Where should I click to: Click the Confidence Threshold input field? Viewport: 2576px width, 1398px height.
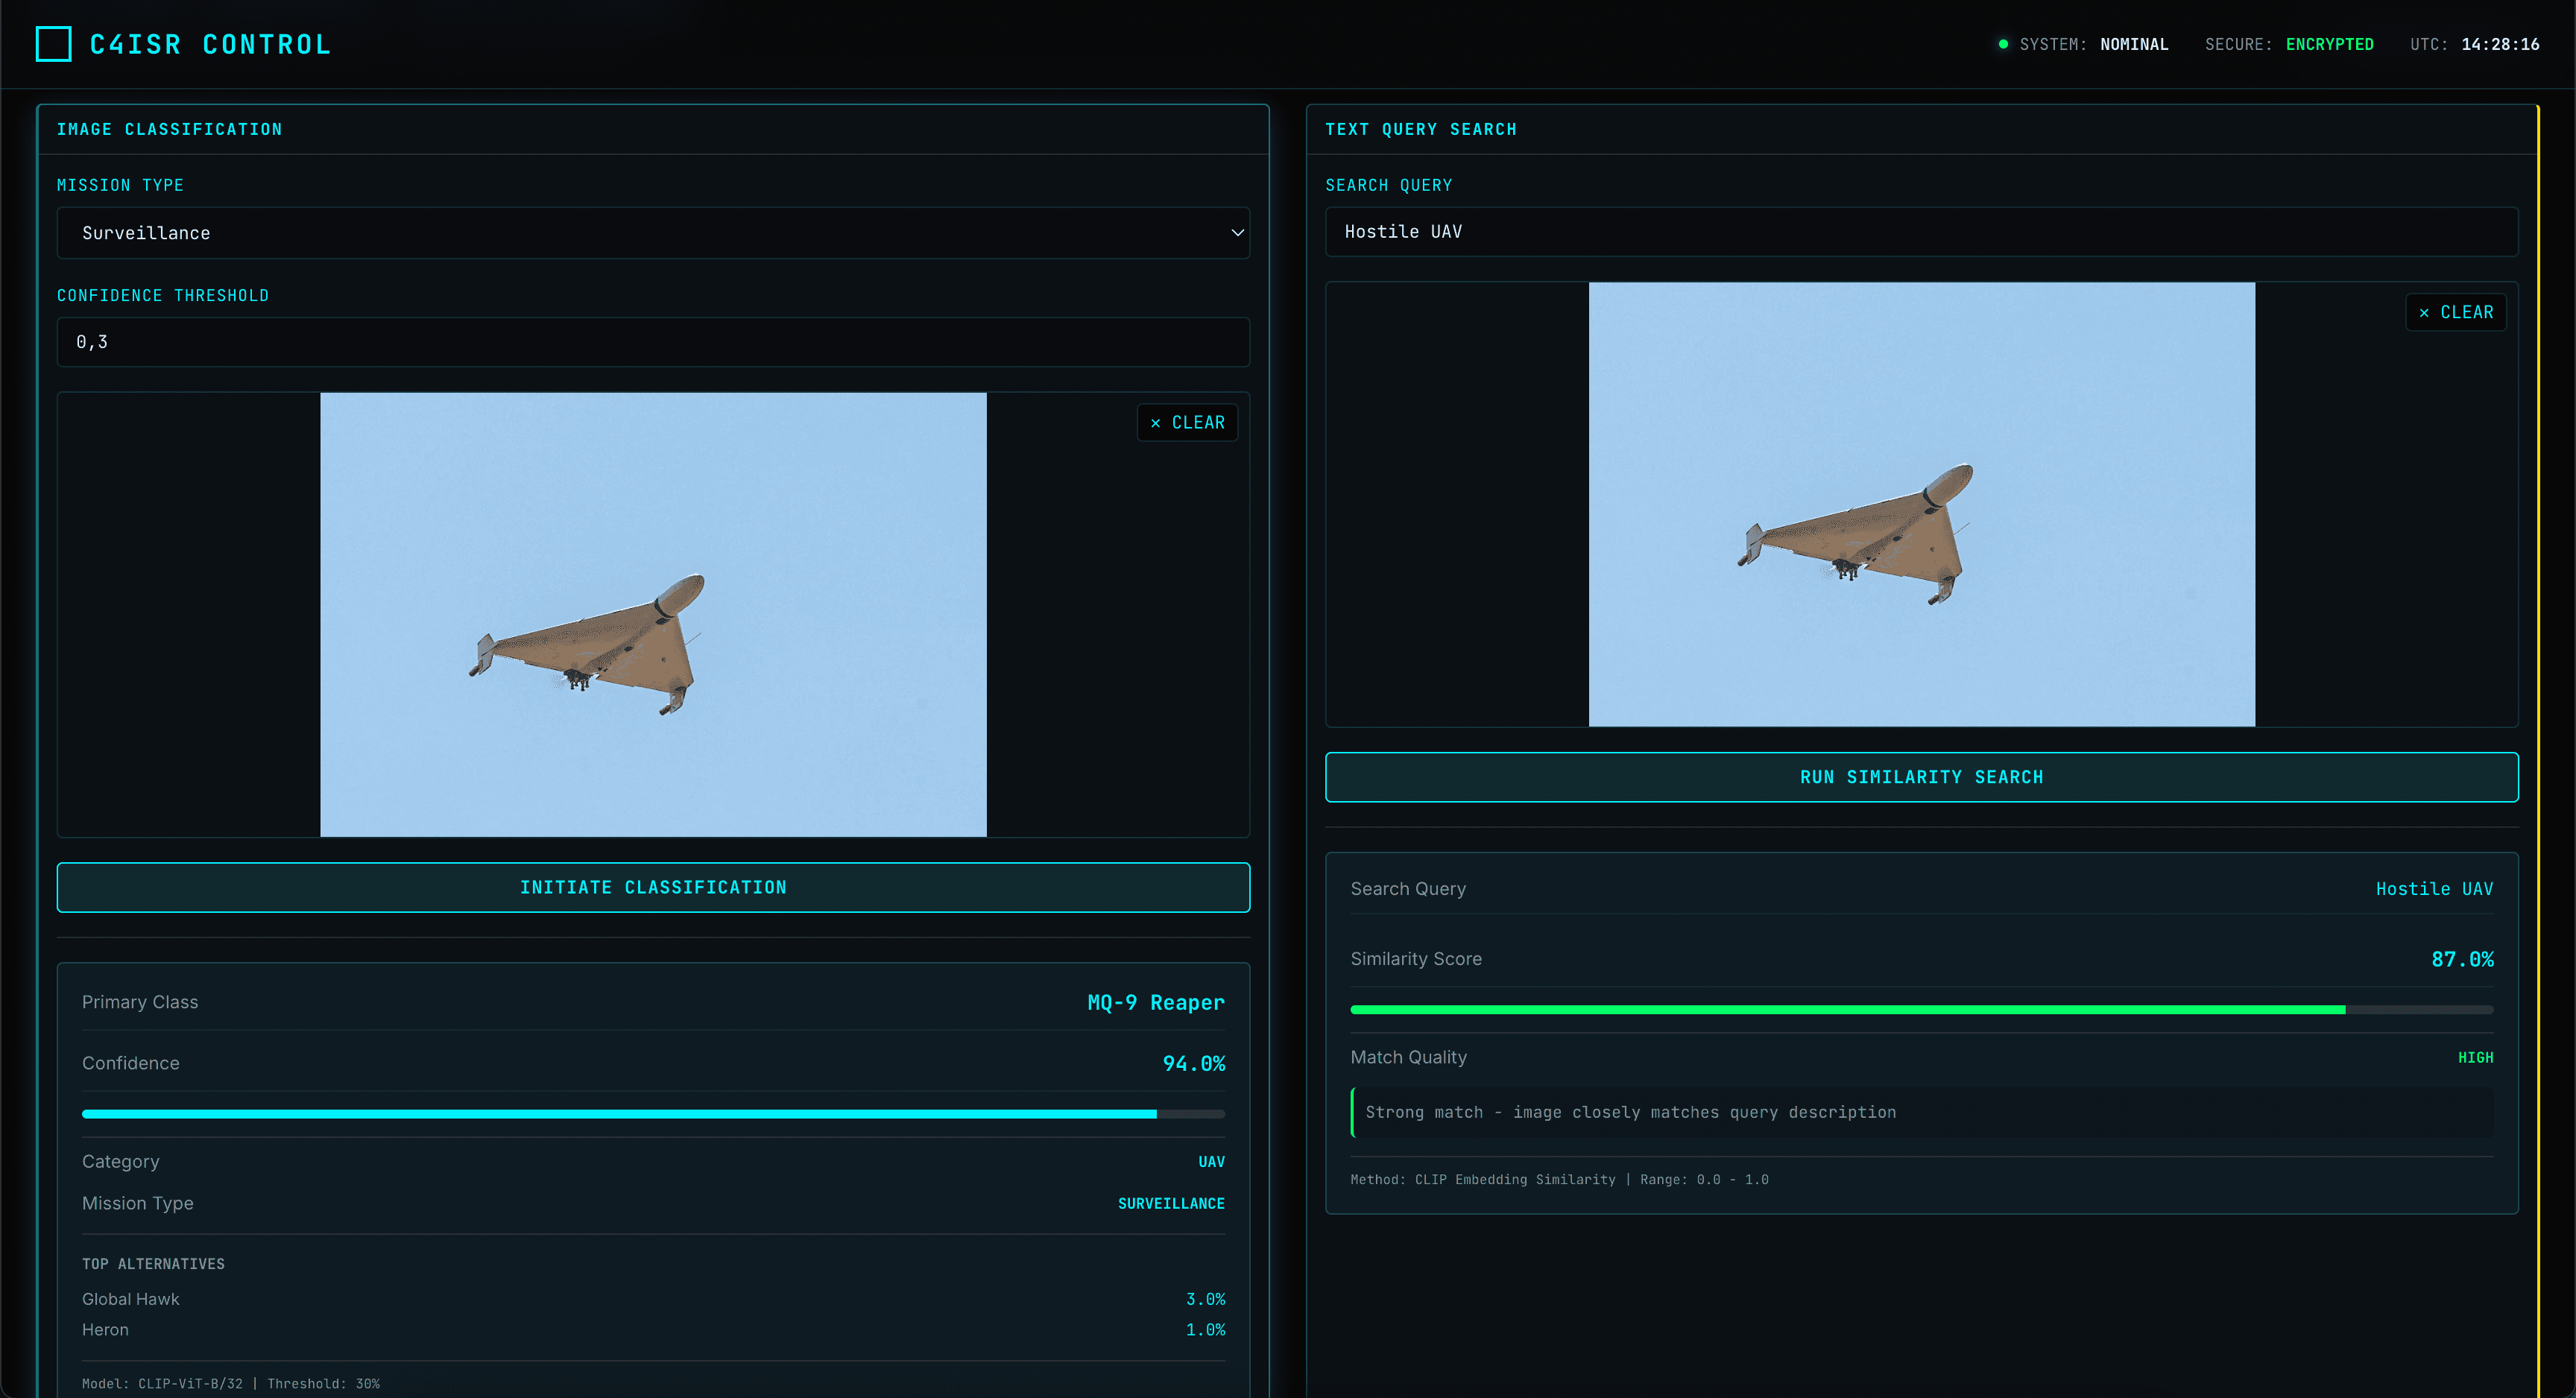(x=654, y=341)
